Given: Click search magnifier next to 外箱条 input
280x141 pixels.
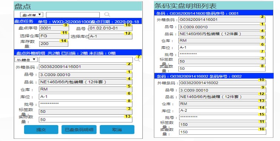Looking at the screenshot, I should pyautogui.click(x=137, y=59).
